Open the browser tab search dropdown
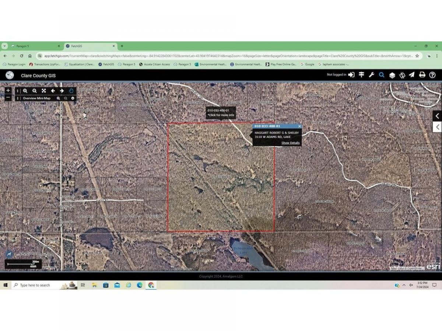Screen dimensions: 442x331 pyautogui.click(x=4, y=46)
